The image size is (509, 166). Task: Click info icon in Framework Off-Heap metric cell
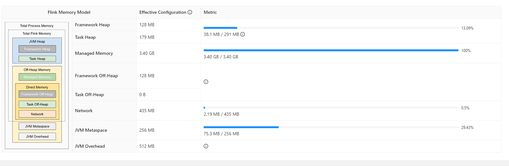pyautogui.click(x=206, y=82)
